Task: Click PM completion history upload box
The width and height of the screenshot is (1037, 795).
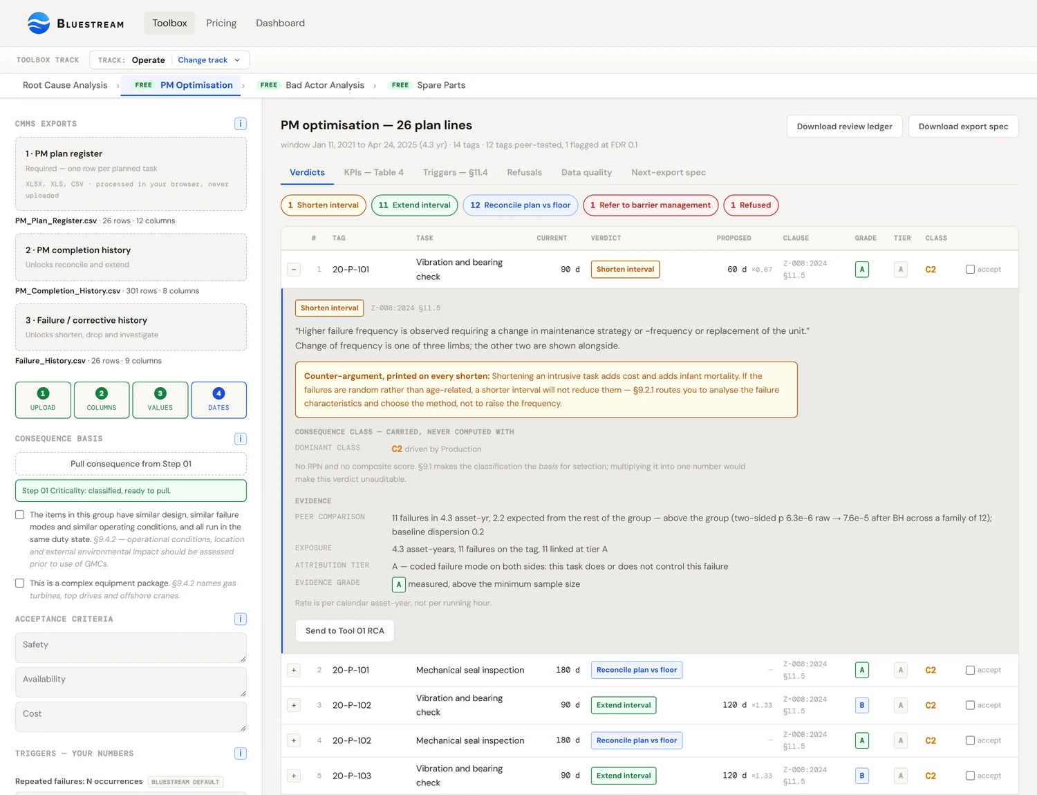Action: pos(131,257)
